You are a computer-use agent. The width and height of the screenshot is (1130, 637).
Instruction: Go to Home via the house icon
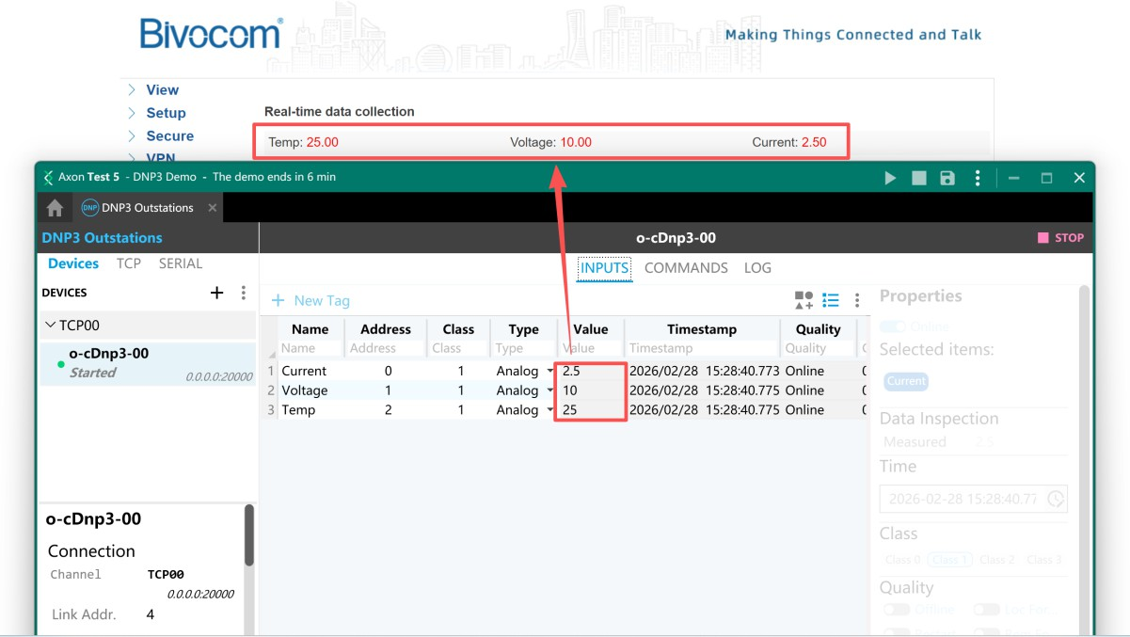(55, 208)
